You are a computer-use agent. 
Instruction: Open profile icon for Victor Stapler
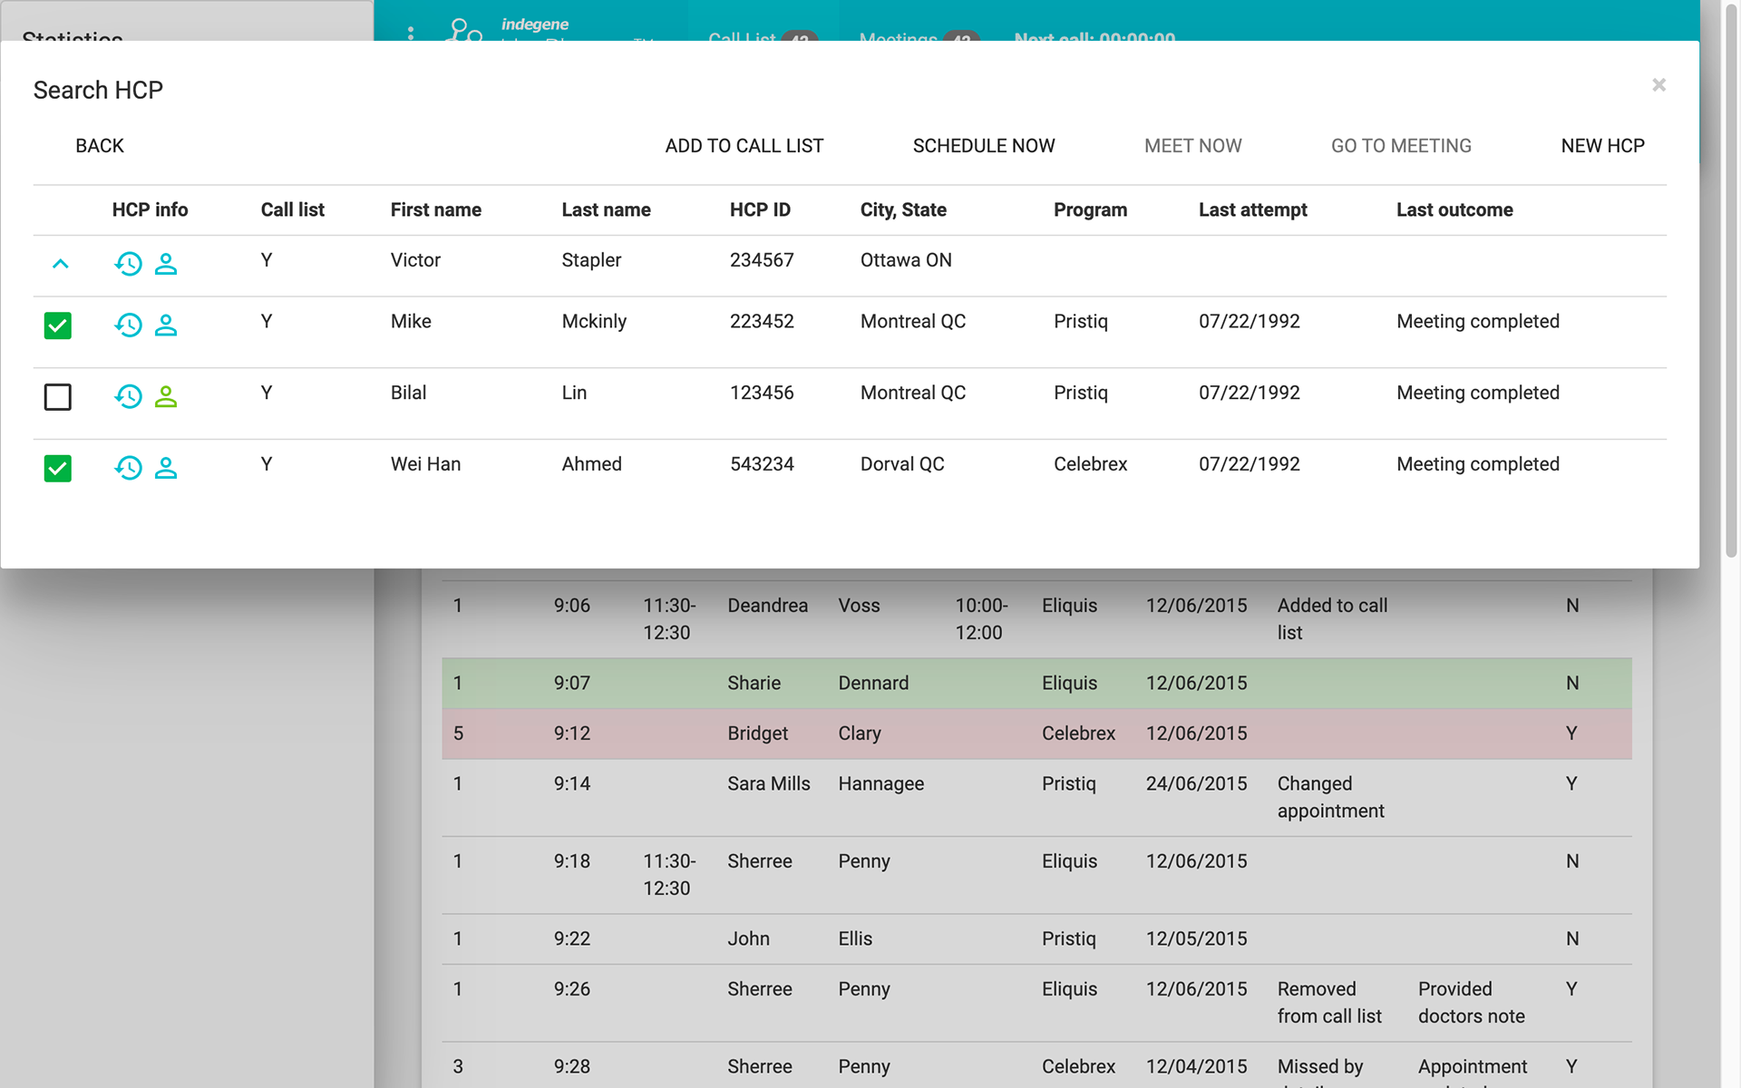(x=166, y=264)
